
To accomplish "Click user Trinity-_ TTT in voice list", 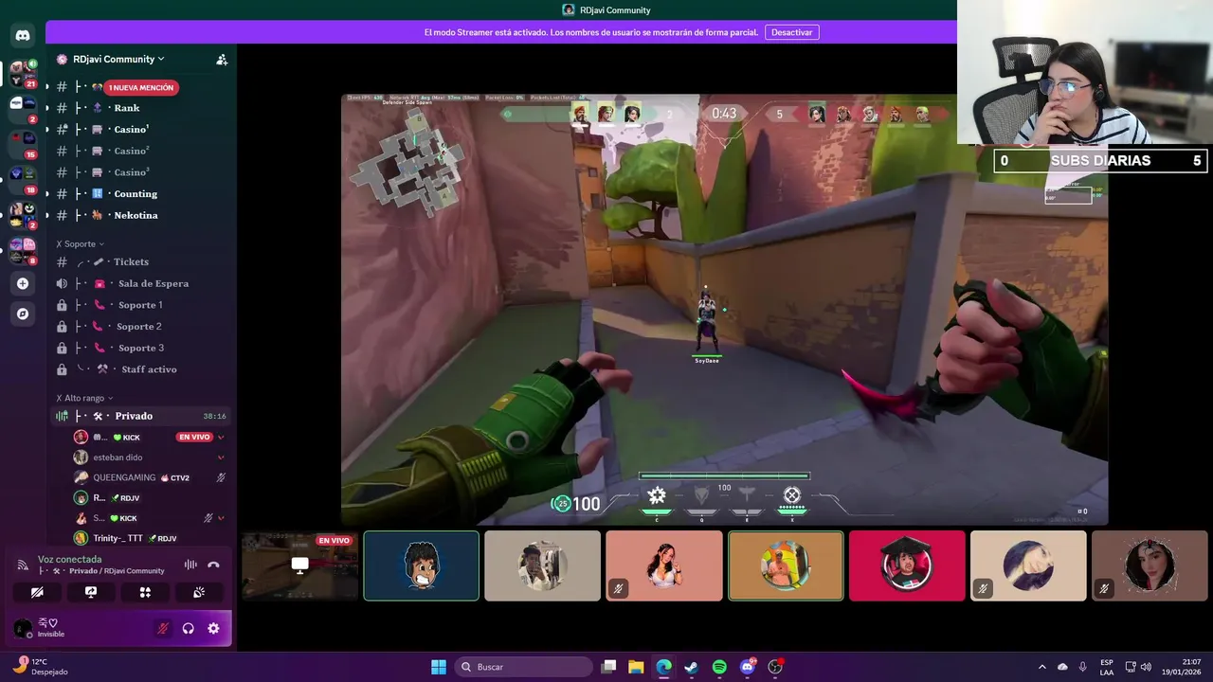I will pyautogui.click(x=118, y=538).
